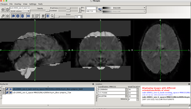Viewport: 191px width, 109px height.
Task: Toggle movie mode film icon
Action: [43, 16]
